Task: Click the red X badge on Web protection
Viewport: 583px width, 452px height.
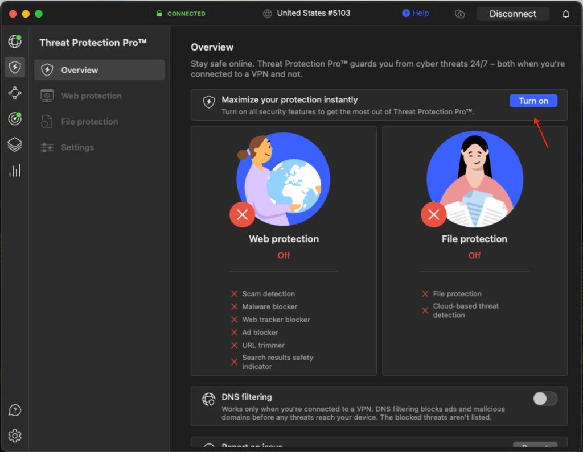Action: point(242,214)
